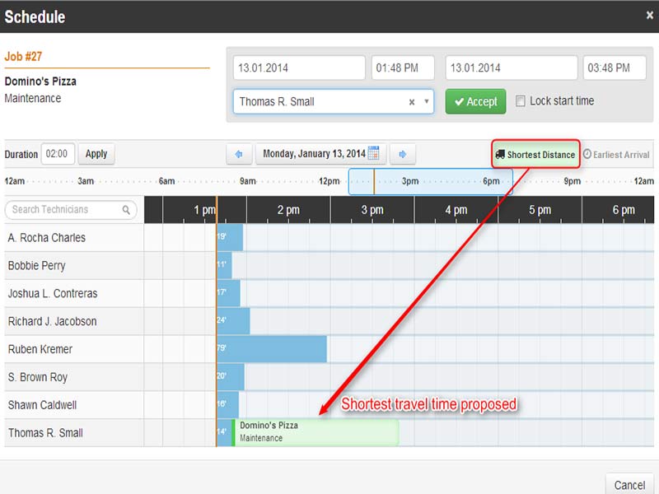Select technician Joshua L. Contreras

pyautogui.click(x=53, y=293)
